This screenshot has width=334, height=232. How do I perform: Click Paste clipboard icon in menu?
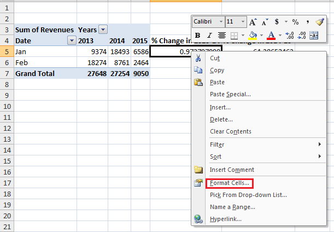click(198, 82)
